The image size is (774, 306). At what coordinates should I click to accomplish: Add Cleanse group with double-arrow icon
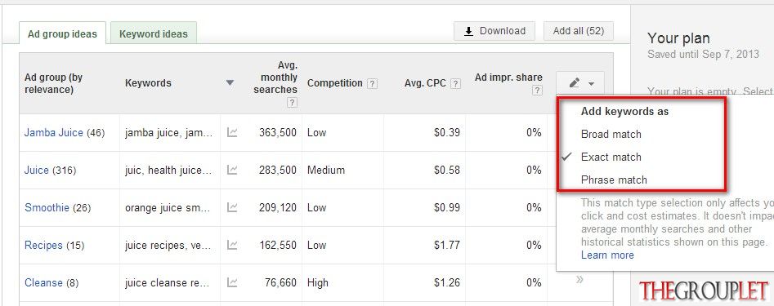(x=579, y=280)
